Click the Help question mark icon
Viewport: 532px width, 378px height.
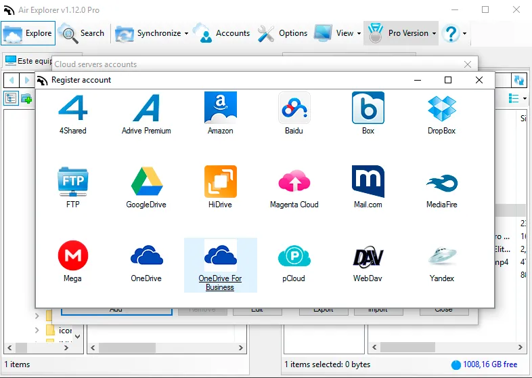pyautogui.click(x=451, y=33)
